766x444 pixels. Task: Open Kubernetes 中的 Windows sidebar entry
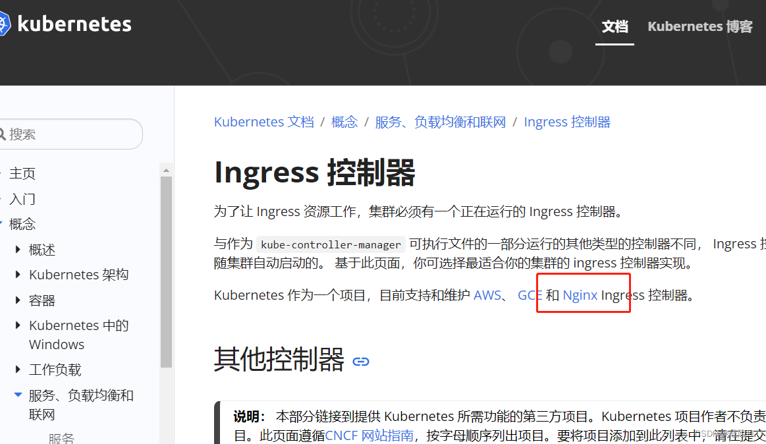(x=78, y=335)
